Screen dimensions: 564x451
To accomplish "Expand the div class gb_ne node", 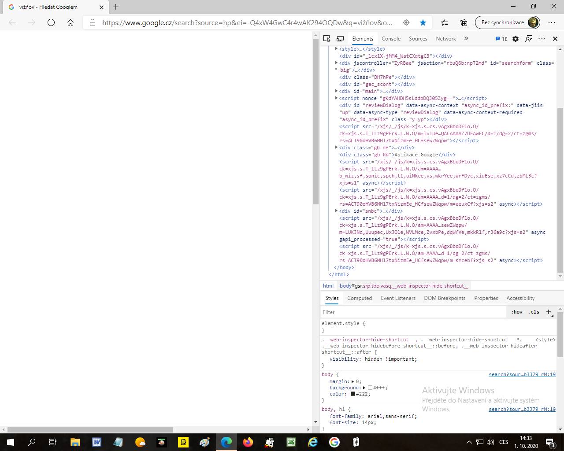I will pyautogui.click(x=337, y=148).
